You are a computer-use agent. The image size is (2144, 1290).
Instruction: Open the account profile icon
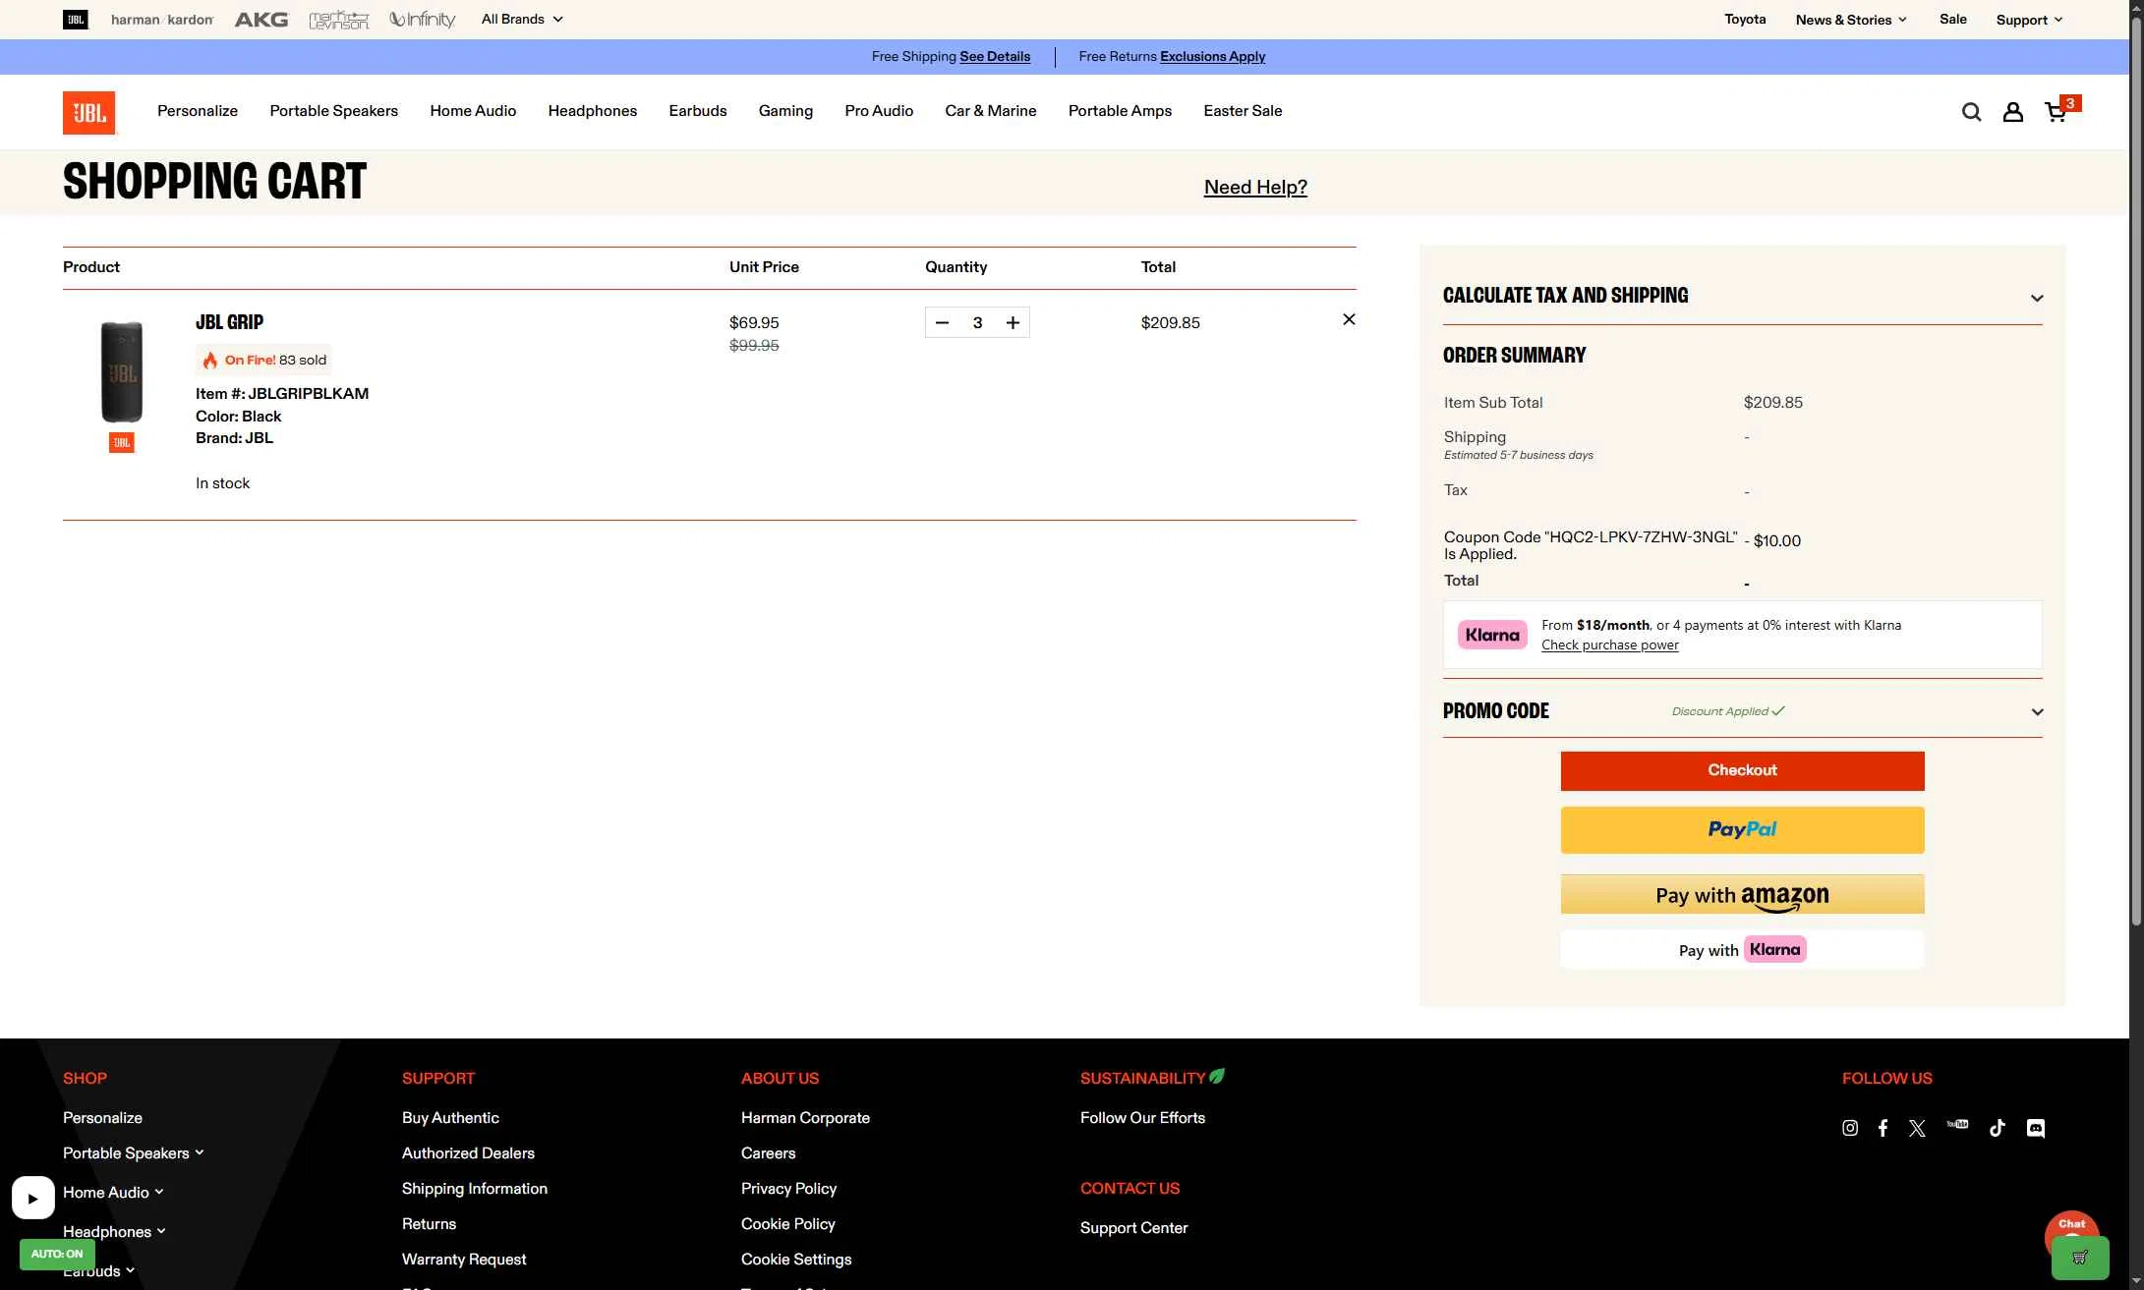click(x=2012, y=112)
